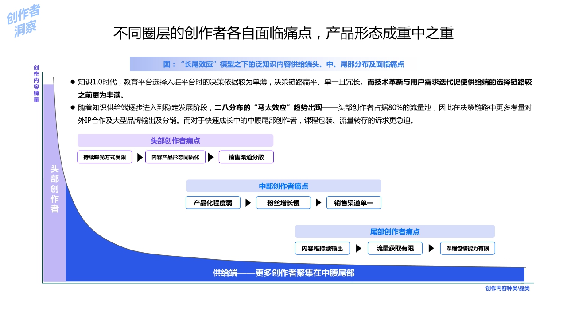This screenshot has height=318, width=567.
Task: Click the 销售渠道分散 box
Action: point(246,157)
